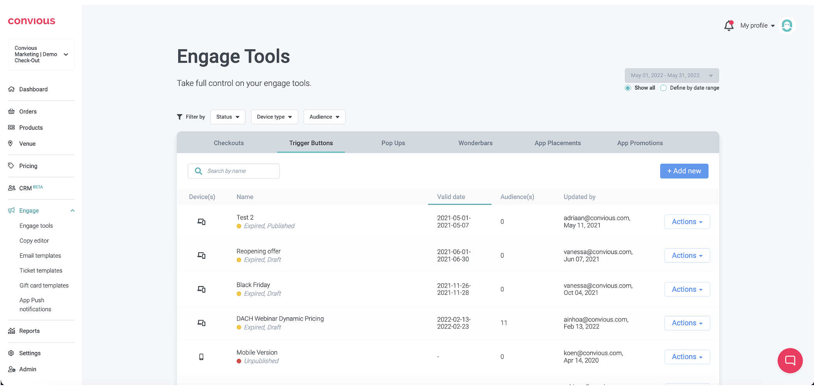
Task: Open the Status filter dropdown
Action: click(228, 117)
